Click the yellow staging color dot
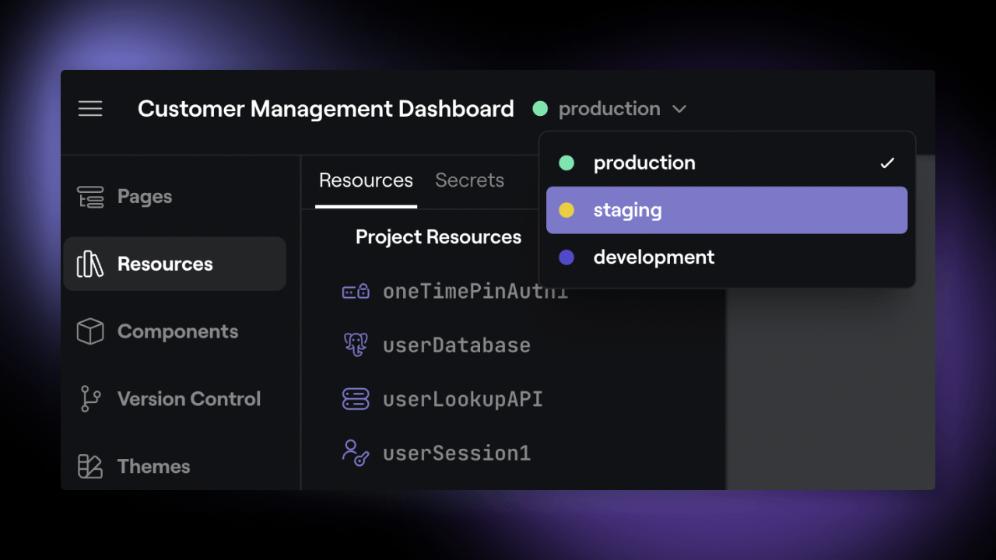Image resolution: width=996 pixels, height=560 pixels. coord(566,210)
